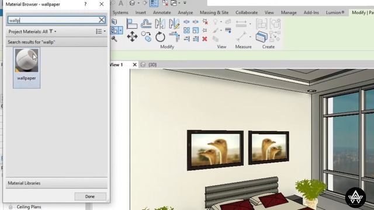The height and width of the screenshot is (210, 374).
Task: Click the Done button
Action: point(90,197)
